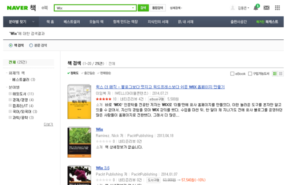Switch to the e북 tab

pos(45,8)
